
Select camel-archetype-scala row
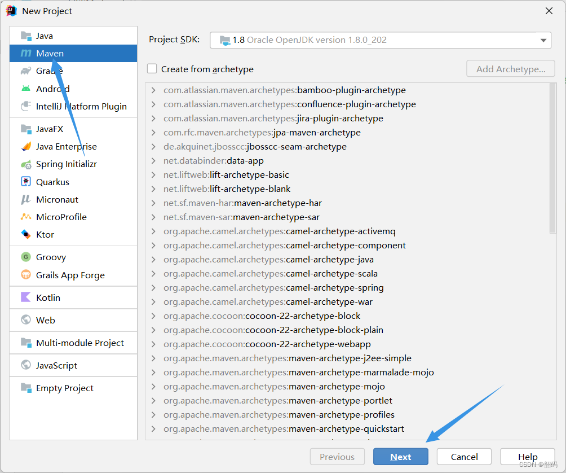347,274
